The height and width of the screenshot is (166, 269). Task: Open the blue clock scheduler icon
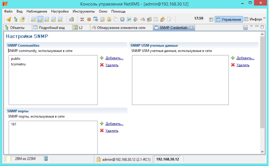(x=122, y=19)
